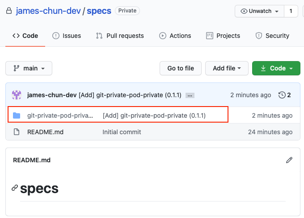Click the README.md file icon

[x=17, y=132]
